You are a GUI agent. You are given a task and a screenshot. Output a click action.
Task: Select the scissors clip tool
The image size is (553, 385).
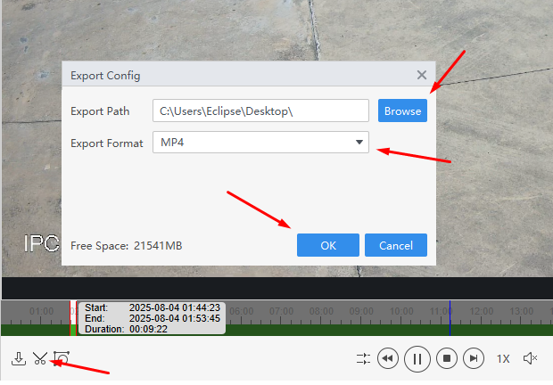pyautogui.click(x=40, y=358)
